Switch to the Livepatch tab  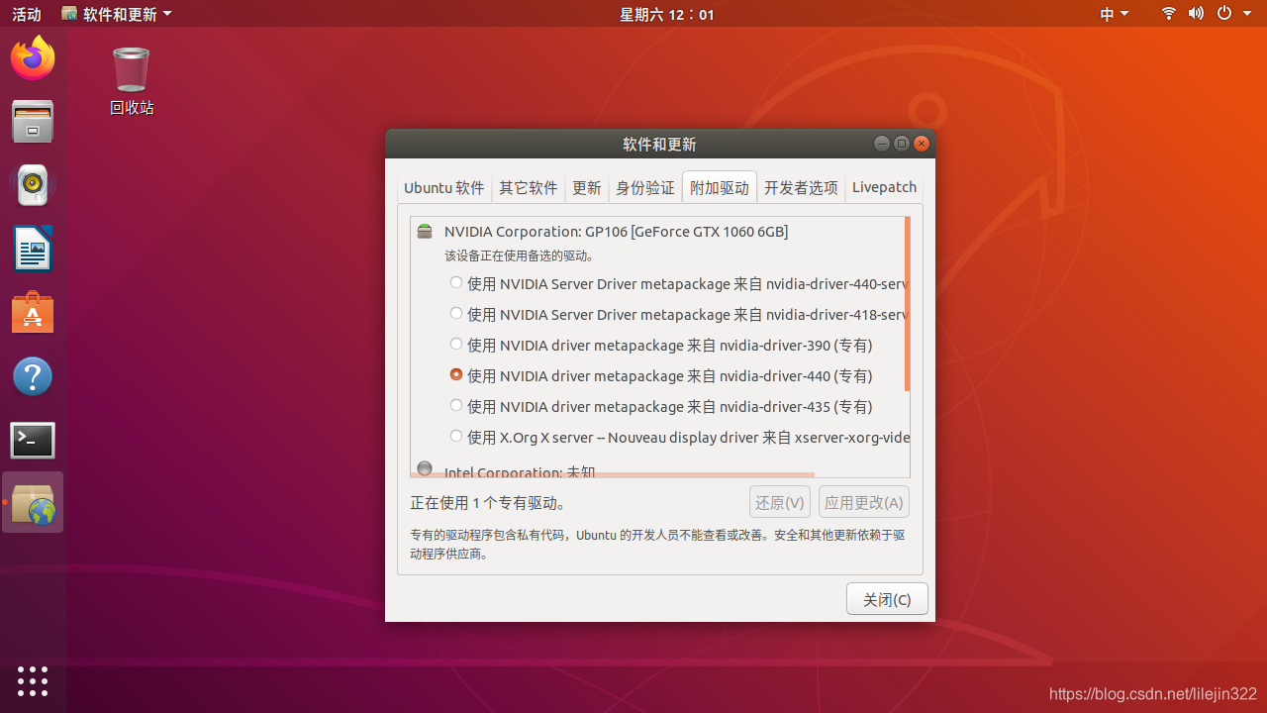(884, 187)
